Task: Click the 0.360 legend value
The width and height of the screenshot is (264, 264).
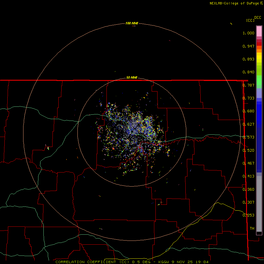Action: point(248,189)
